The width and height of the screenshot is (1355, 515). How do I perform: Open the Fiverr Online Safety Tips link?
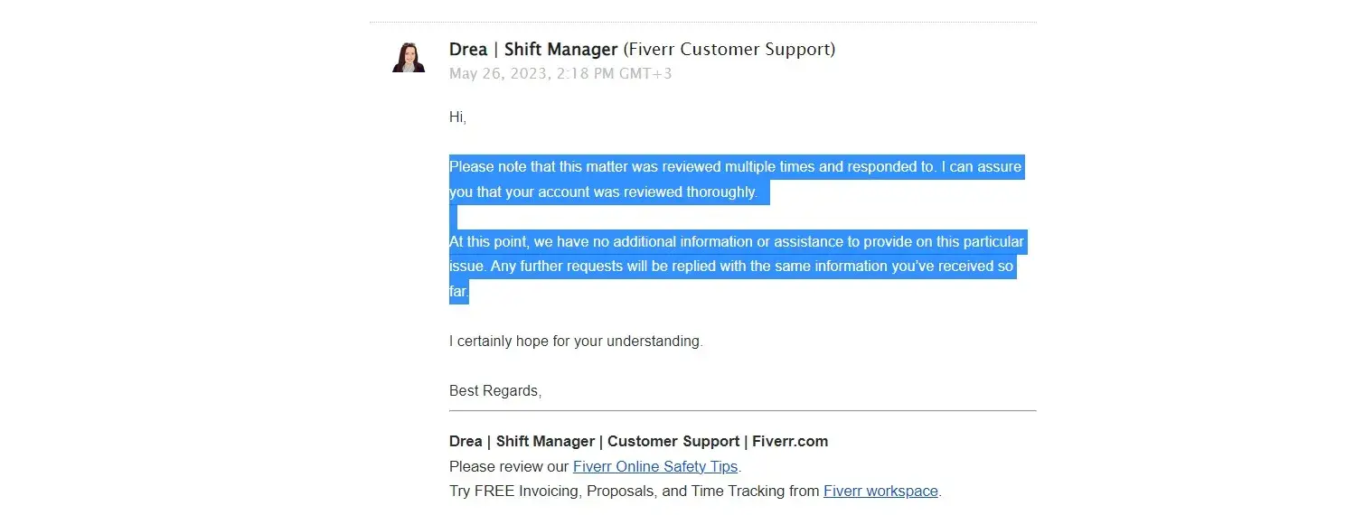pyautogui.click(x=655, y=466)
